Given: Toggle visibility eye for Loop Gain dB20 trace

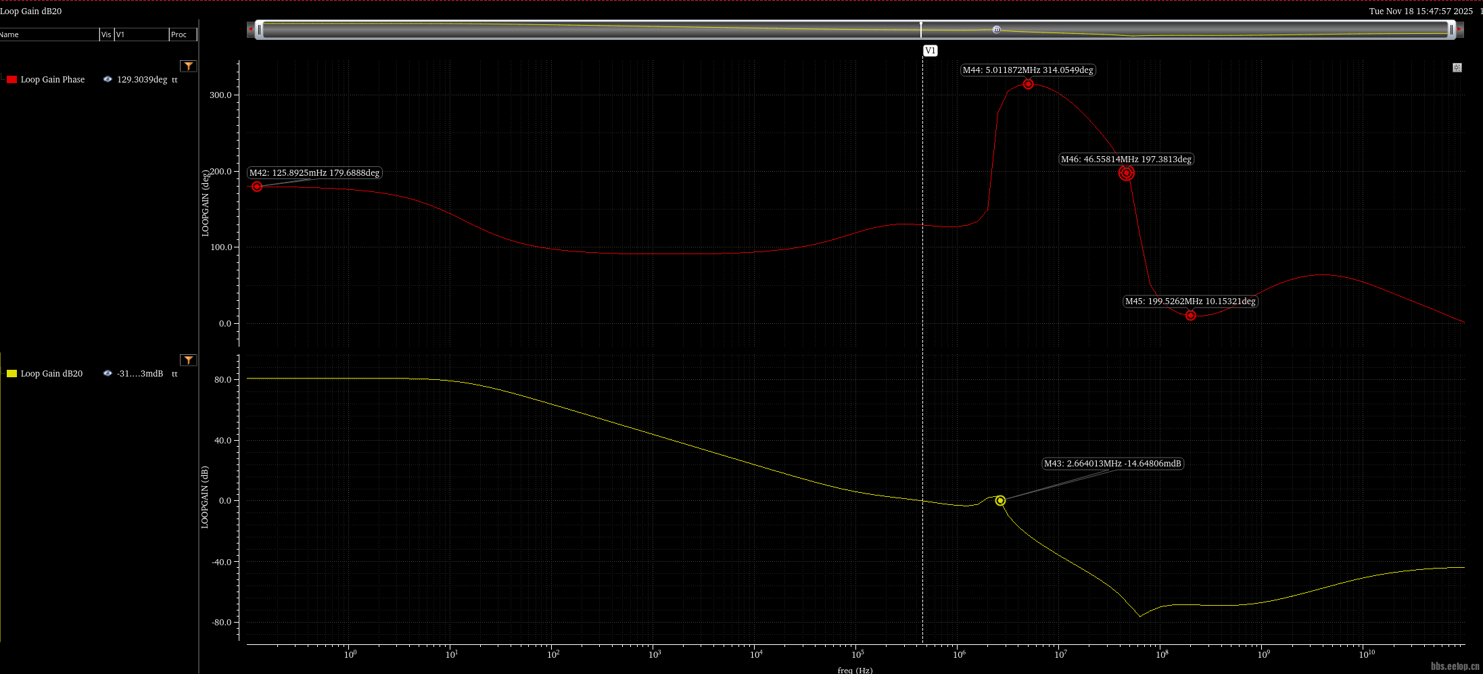Looking at the screenshot, I should (108, 374).
